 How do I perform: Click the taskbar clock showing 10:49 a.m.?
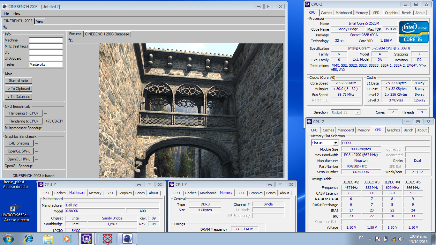[418, 239]
